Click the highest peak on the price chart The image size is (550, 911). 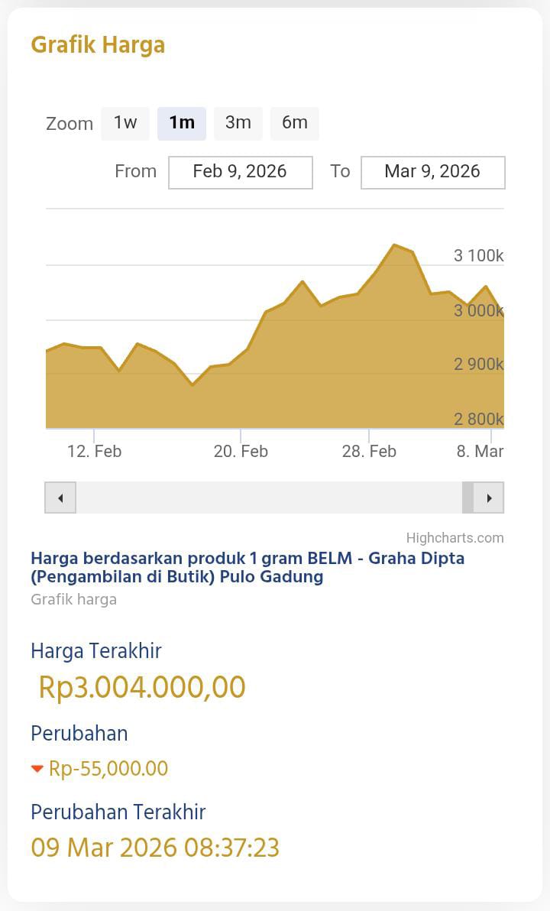coord(394,245)
